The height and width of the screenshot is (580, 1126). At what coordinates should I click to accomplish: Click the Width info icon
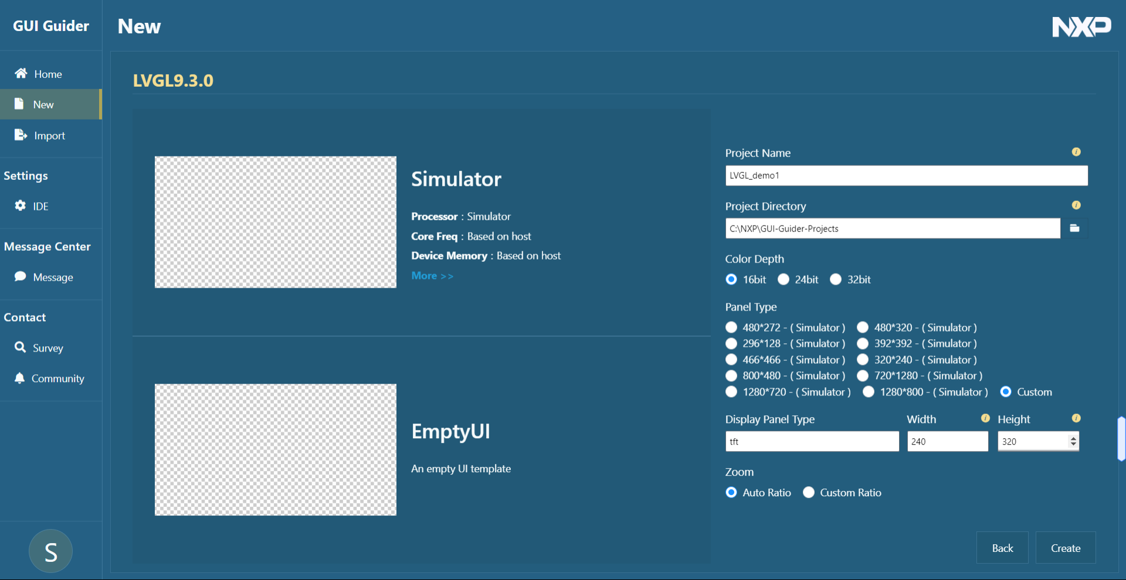point(985,418)
